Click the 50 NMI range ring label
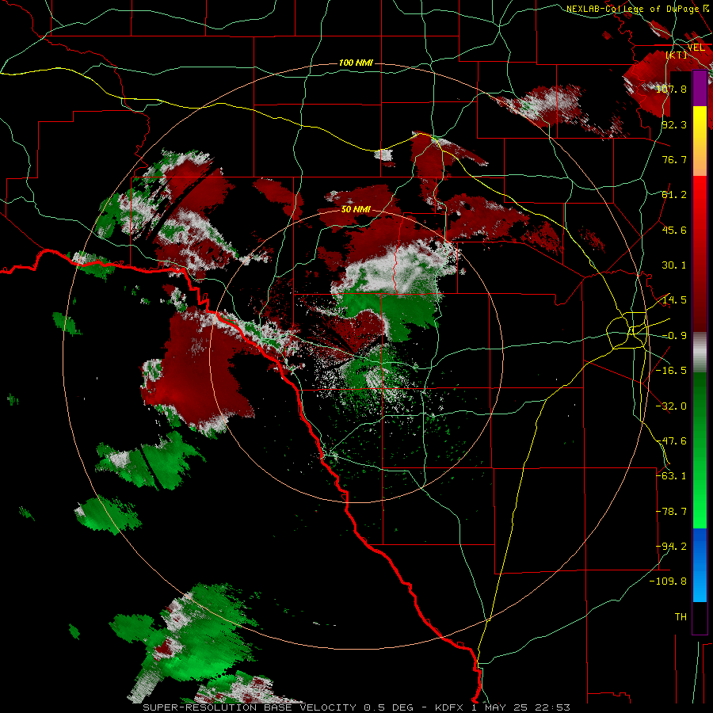This screenshot has height=713, width=713. (x=356, y=209)
